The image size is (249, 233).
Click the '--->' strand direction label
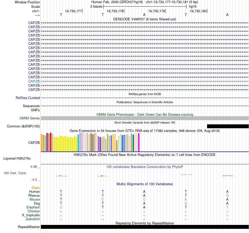37,15
